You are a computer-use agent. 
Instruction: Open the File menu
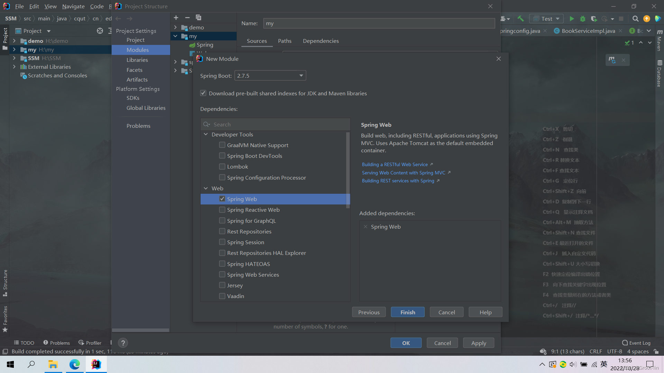tap(19, 6)
